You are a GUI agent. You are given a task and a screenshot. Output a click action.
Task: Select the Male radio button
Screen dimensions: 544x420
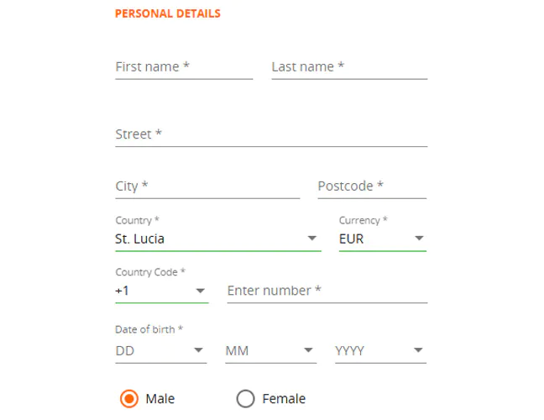click(128, 399)
